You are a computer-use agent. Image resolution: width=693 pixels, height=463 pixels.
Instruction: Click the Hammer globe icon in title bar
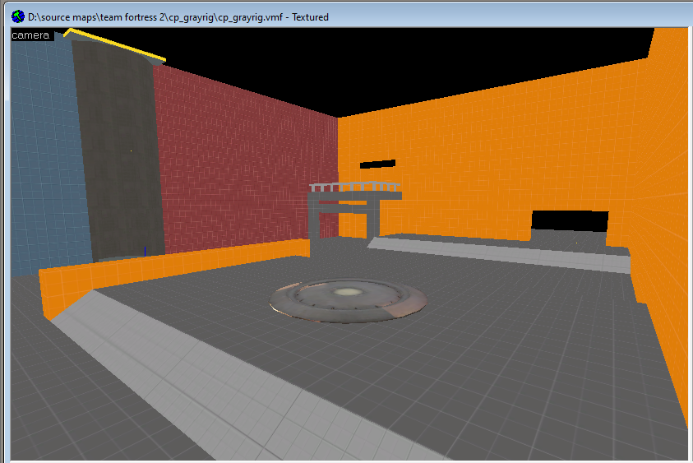[x=18, y=16]
